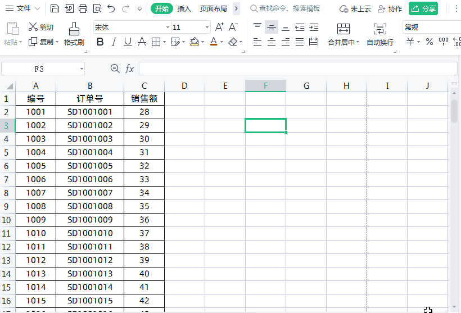The image size is (461, 313).
Task: Toggle Bold formatting
Action: [100, 42]
